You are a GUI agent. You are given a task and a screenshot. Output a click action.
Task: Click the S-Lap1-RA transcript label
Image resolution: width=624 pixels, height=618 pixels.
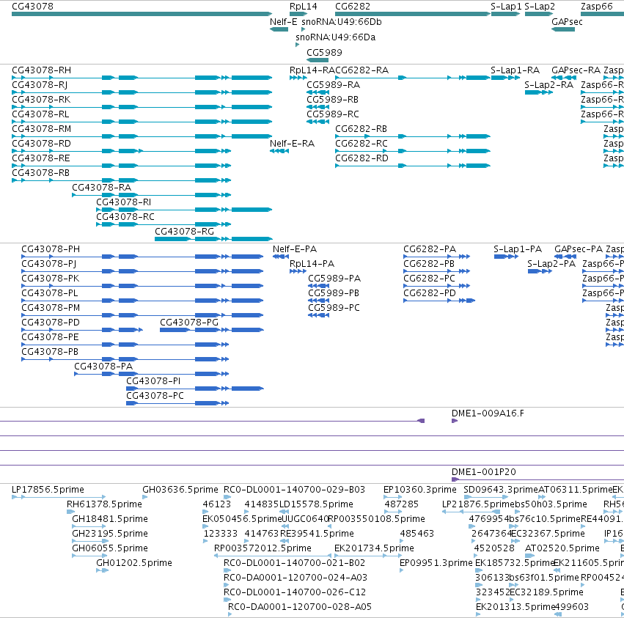coord(515,70)
